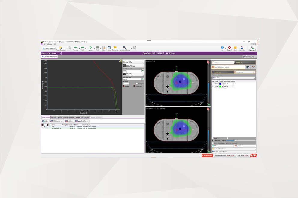Open the Cancer Center institution dropdown
Screen dimensions: 298x198
48,48
